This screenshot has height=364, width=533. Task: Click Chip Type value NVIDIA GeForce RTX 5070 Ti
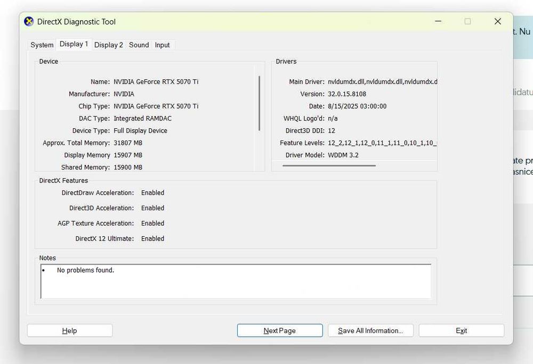[x=156, y=106]
